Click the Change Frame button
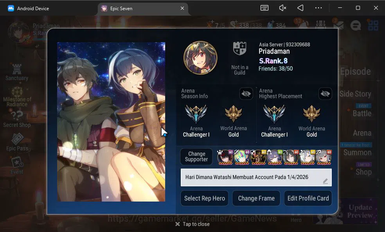This screenshot has height=232, width=385. [x=256, y=198]
